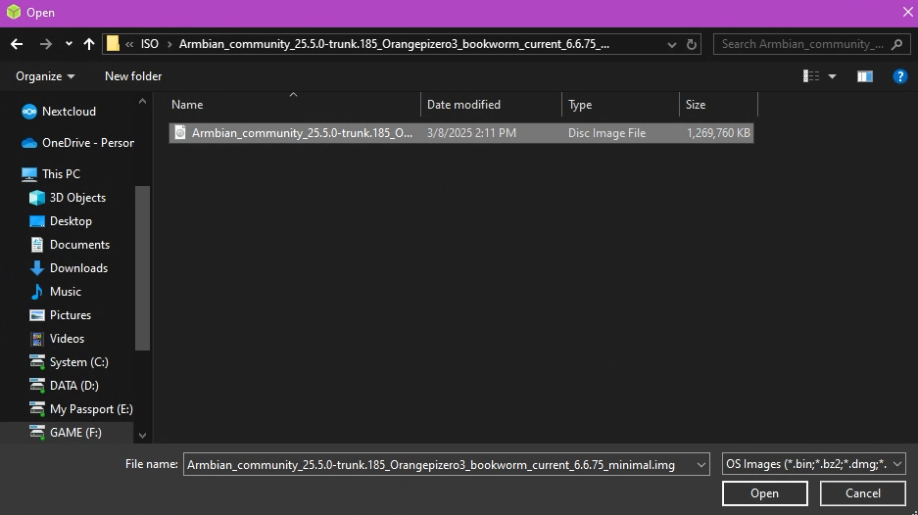
Task: Click the Open button
Action: (x=764, y=493)
